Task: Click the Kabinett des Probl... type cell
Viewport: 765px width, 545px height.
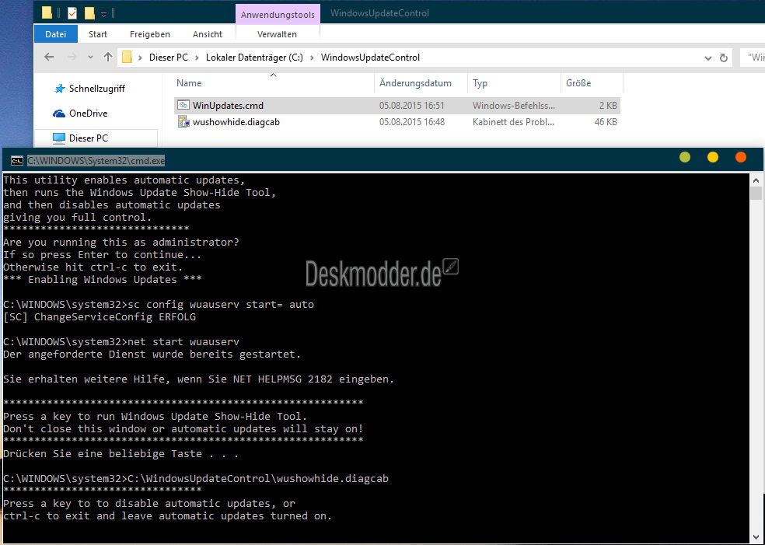Action: [513, 122]
